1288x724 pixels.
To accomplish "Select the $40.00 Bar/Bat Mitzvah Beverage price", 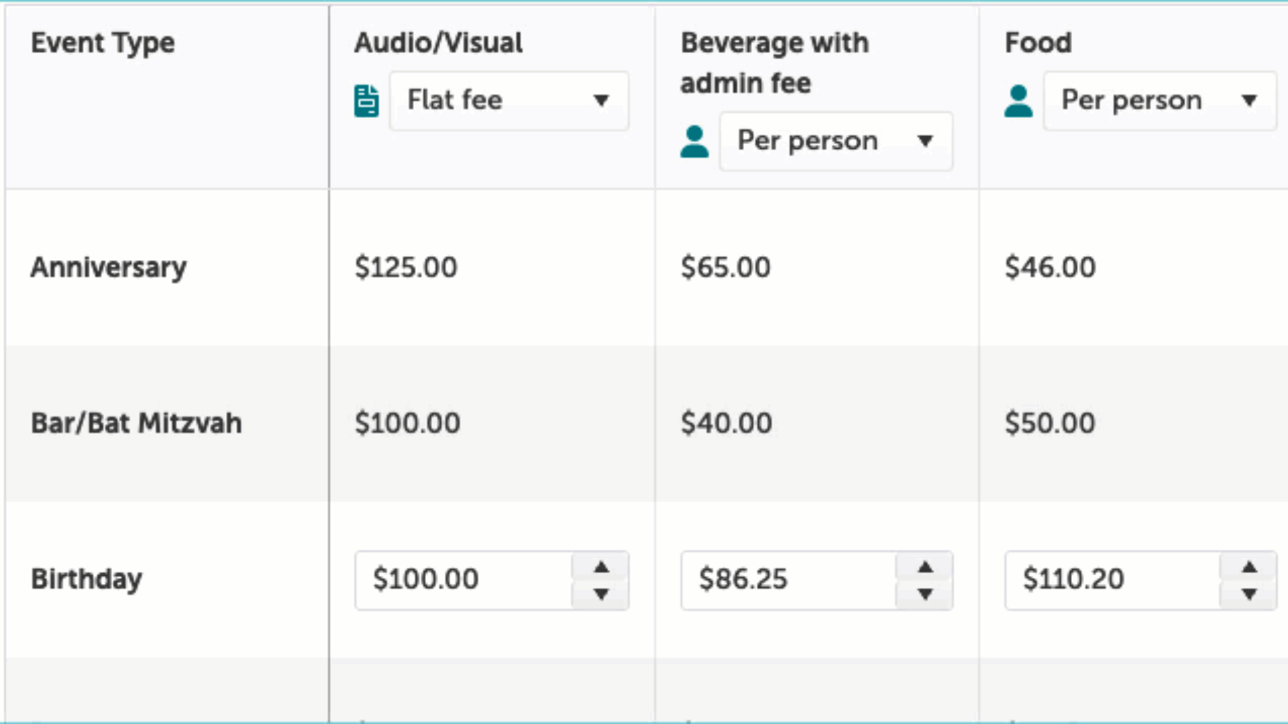I will 725,423.
